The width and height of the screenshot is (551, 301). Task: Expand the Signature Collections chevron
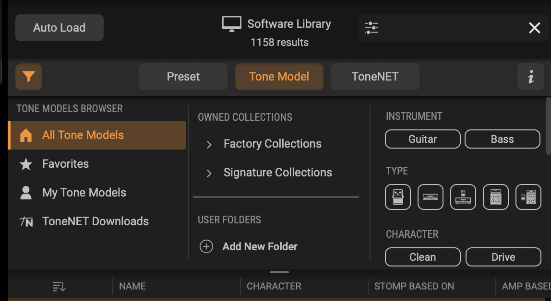[209, 173]
